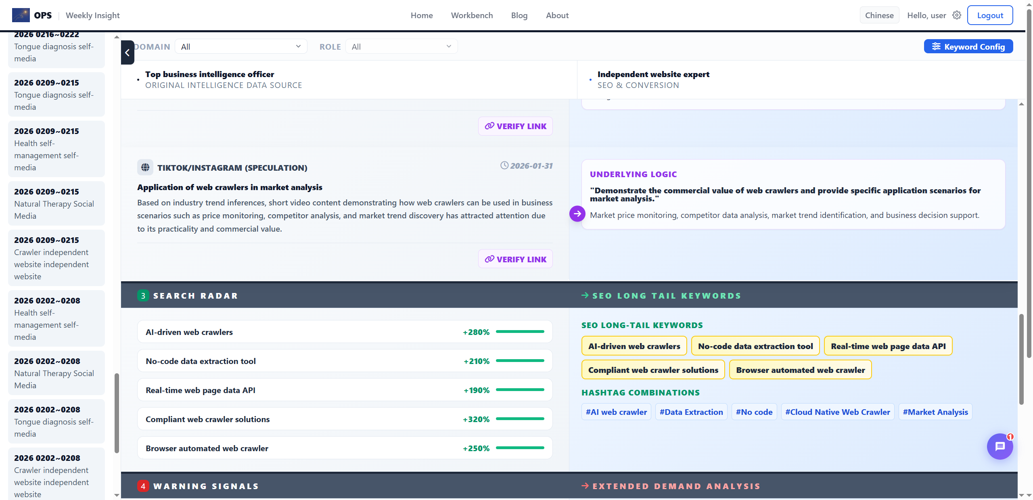Click the red number 4 badge
The height and width of the screenshot is (500, 1033).
point(143,486)
